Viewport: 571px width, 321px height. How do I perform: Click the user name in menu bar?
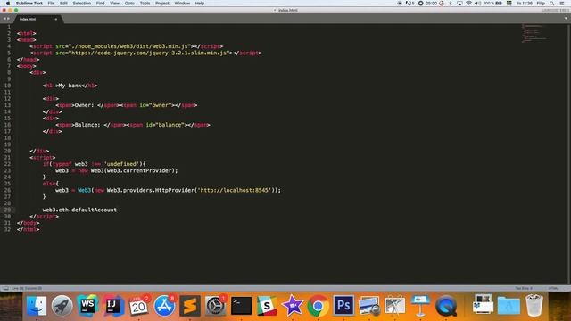click(541, 4)
